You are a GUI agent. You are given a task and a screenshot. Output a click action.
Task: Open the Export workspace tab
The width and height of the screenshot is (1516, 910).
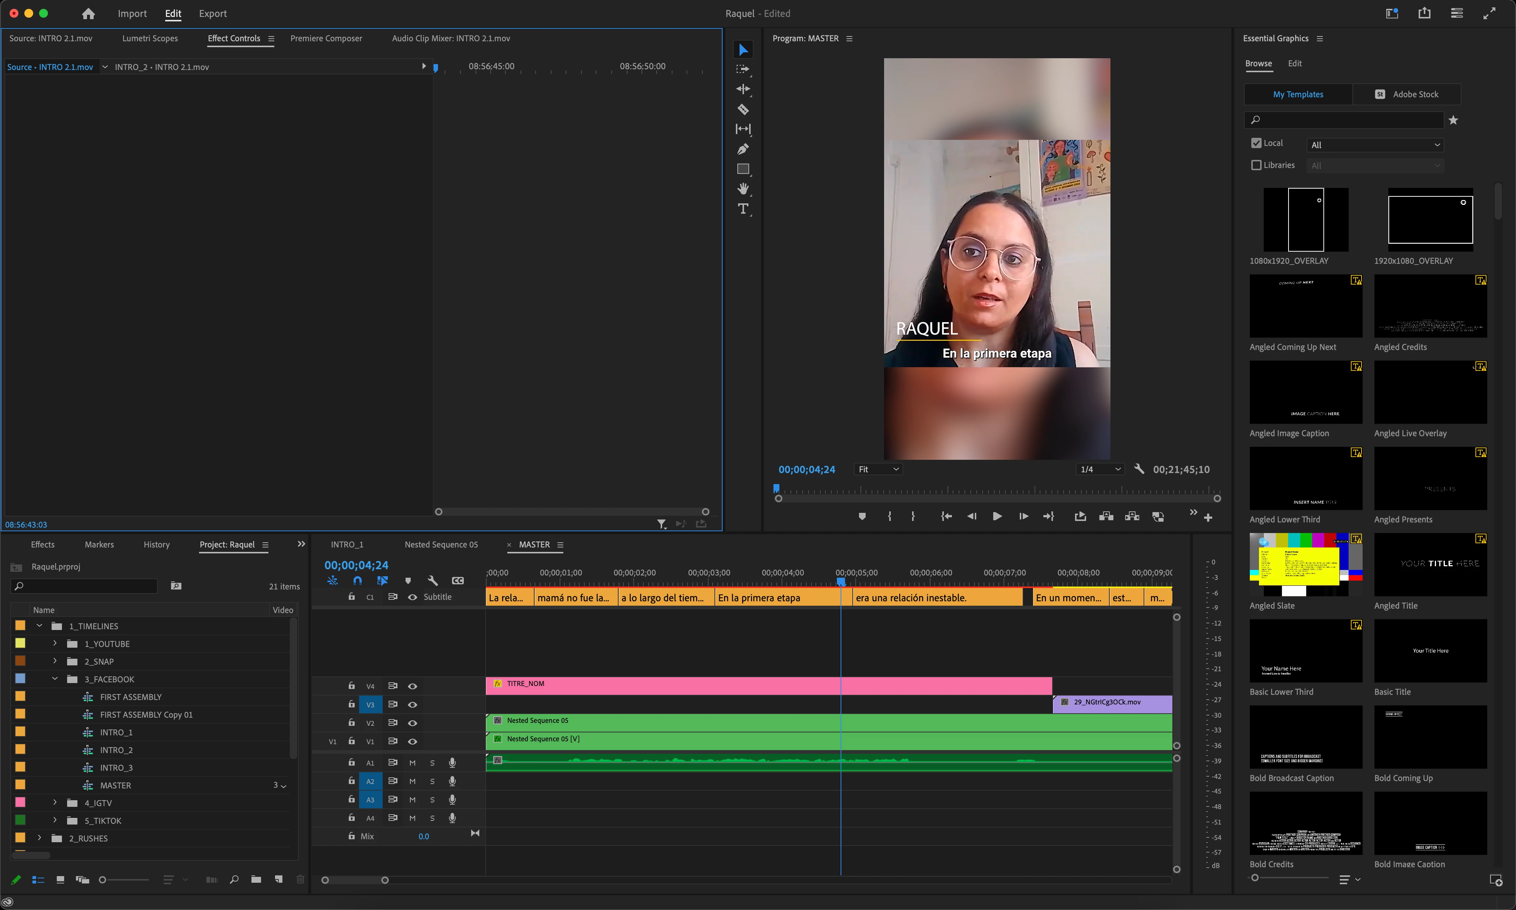[x=212, y=14]
